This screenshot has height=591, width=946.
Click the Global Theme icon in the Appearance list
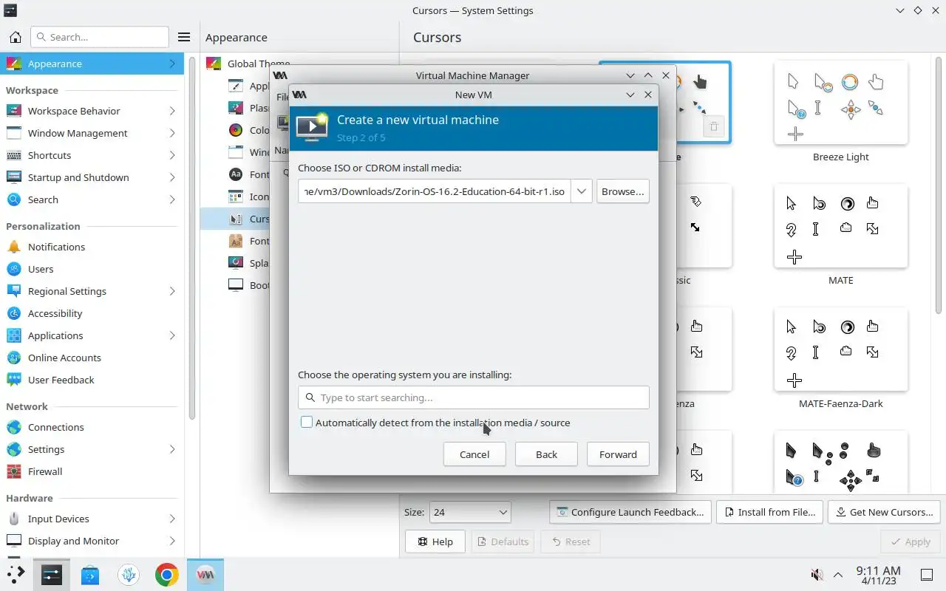click(x=214, y=64)
